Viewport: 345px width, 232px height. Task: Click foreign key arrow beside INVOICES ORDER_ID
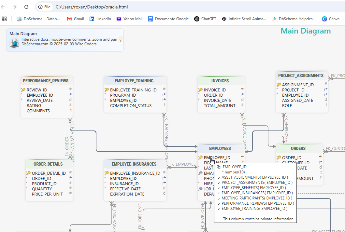pos(242,95)
